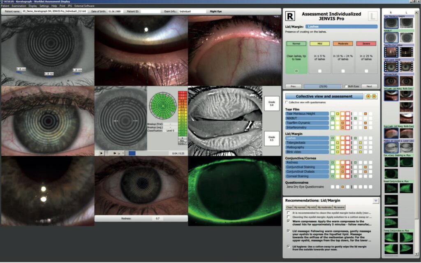Click the lower lid Grade 0.5 box

(271, 138)
